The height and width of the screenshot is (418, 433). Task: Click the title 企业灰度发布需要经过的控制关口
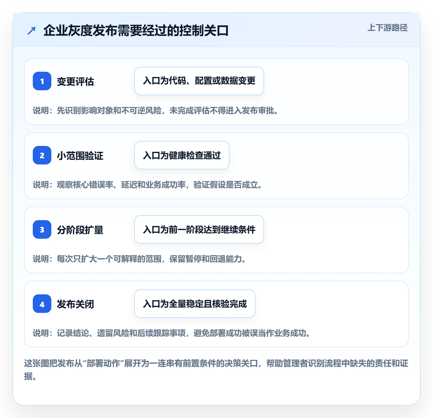tap(136, 31)
